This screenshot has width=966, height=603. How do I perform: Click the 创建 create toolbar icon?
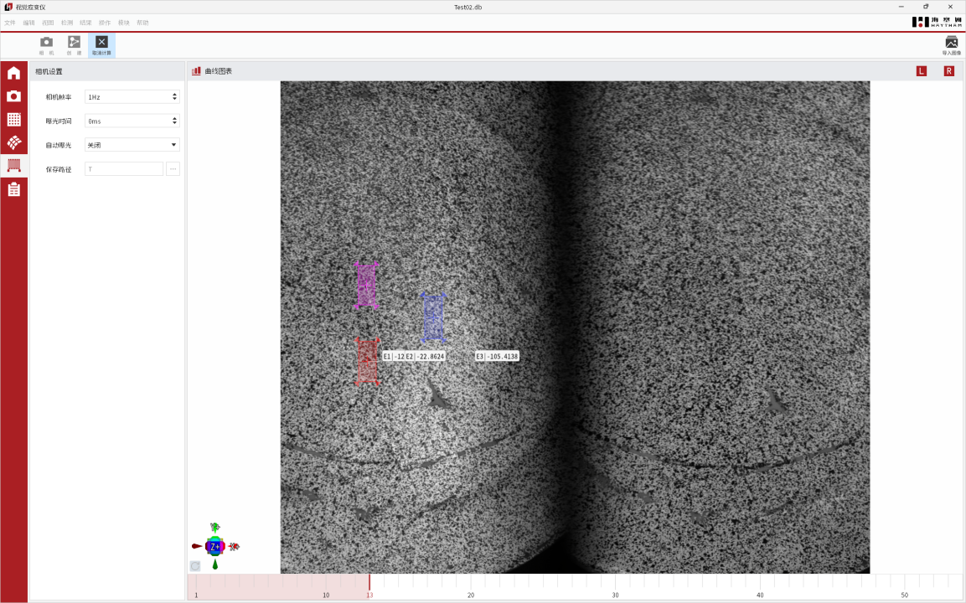click(74, 45)
